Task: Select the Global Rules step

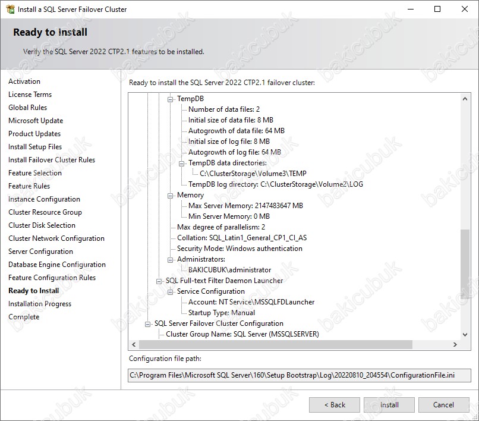Action: (28, 108)
